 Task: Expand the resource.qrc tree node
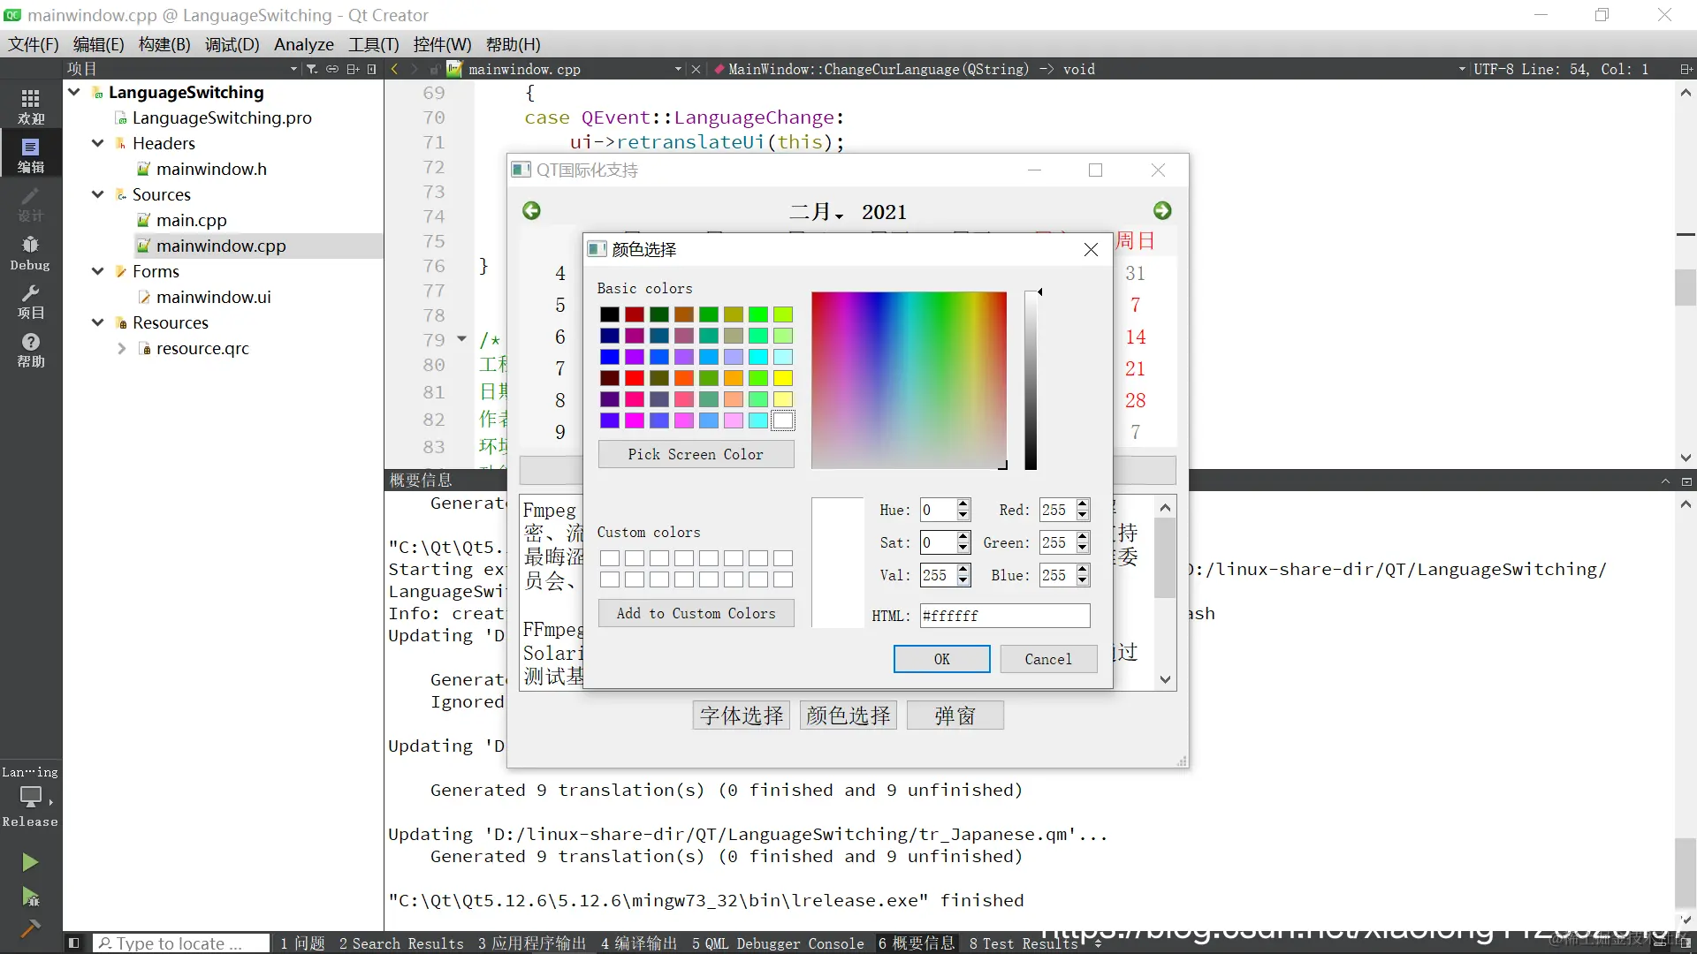[x=122, y=349]
